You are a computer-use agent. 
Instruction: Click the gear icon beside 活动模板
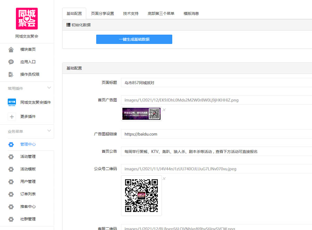pos(11,169)
